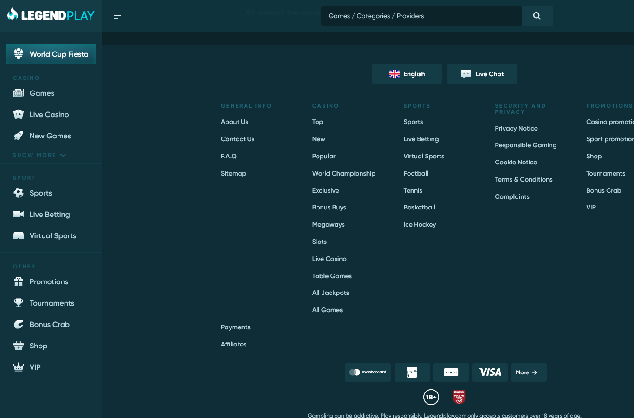Click the Tournaments trophy icon
This screenshot has width=634, height=418.
tap(19, 303)
